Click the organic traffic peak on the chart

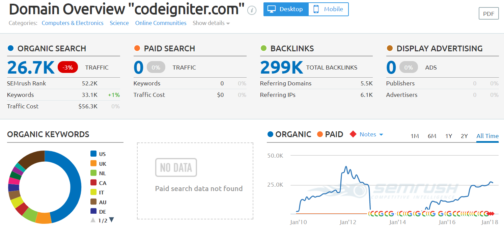tap(346, 167)
